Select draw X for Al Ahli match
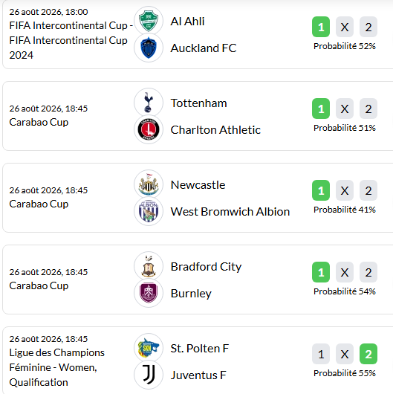 [345, 27]
